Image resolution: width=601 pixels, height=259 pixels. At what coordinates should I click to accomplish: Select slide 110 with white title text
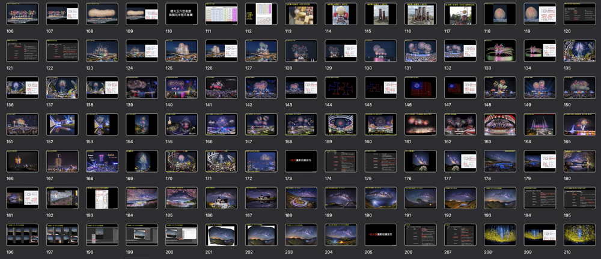tap(182, 14)
